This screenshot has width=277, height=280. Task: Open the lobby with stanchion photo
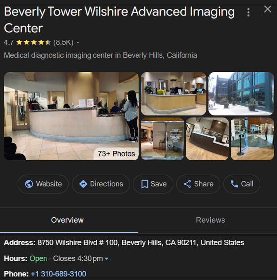click(x=252, y=139)
